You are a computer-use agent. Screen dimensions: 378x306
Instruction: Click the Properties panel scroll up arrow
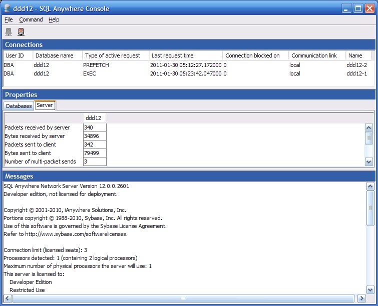pyautogui.click(x=369, y=127)
